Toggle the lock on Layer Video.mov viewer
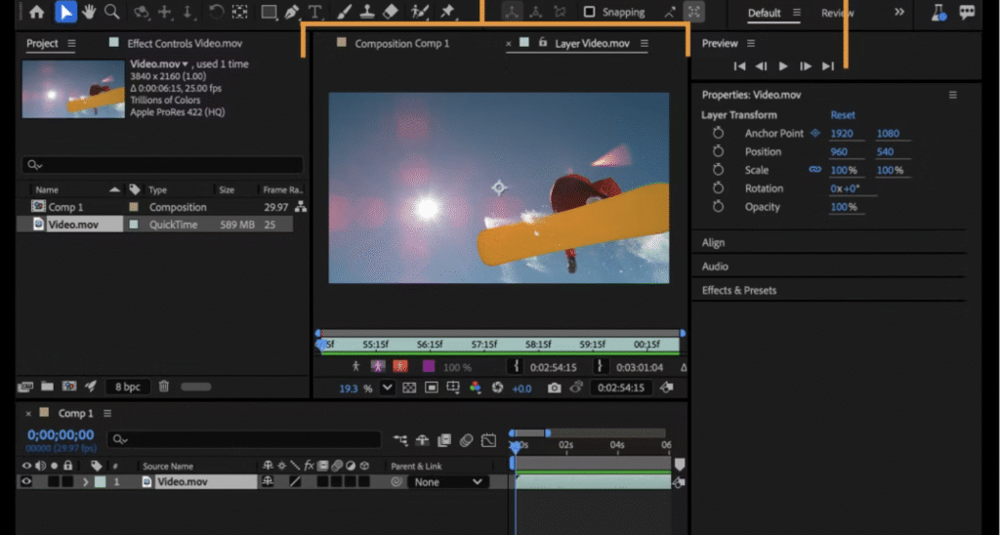 coord(543,43)
